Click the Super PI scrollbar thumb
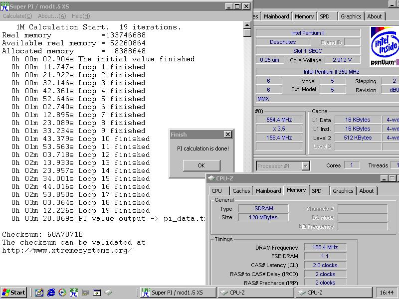This screenshot has width=399, height=299. (247, 33)
